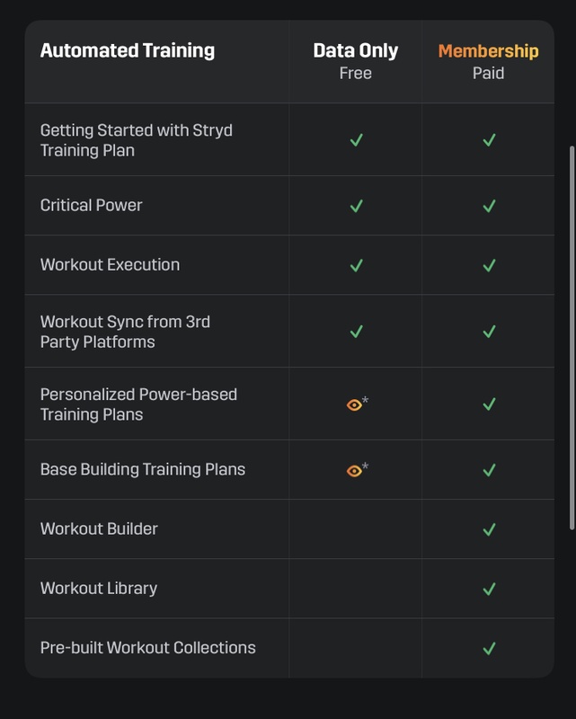Viewport: 576px width, 719px height.
Task: Click the Workout Library feature label
Action: (99, 588)
